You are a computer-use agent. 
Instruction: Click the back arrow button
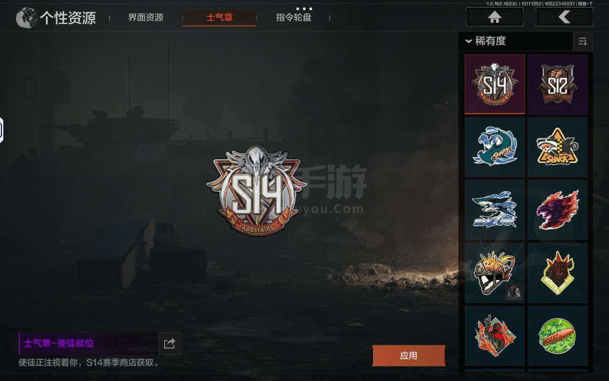(564, 17)
